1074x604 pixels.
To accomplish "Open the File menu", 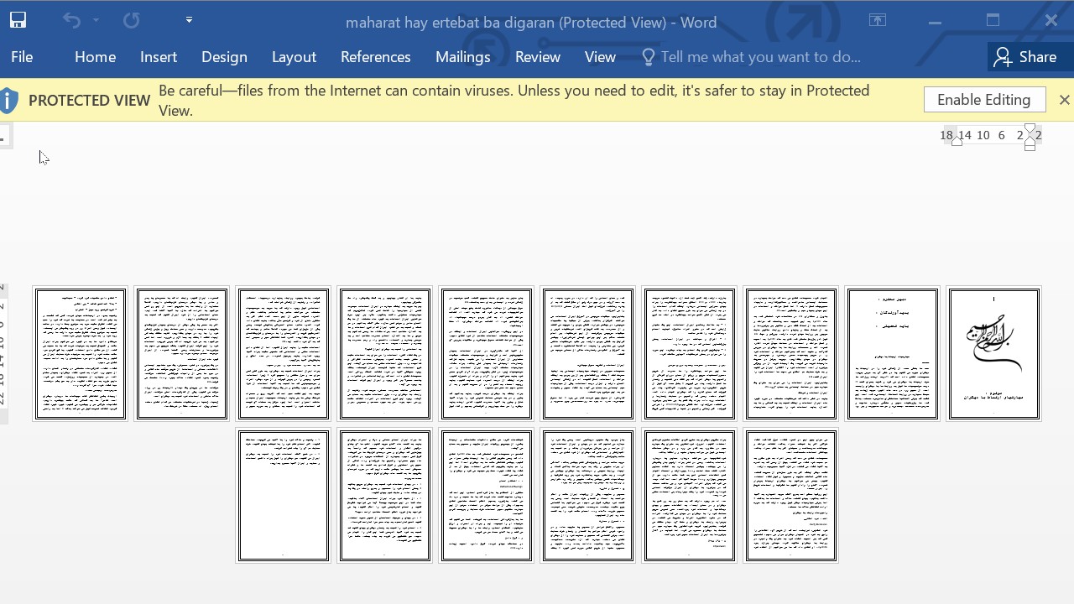I will pyautogui.click(x=22, y=57).
